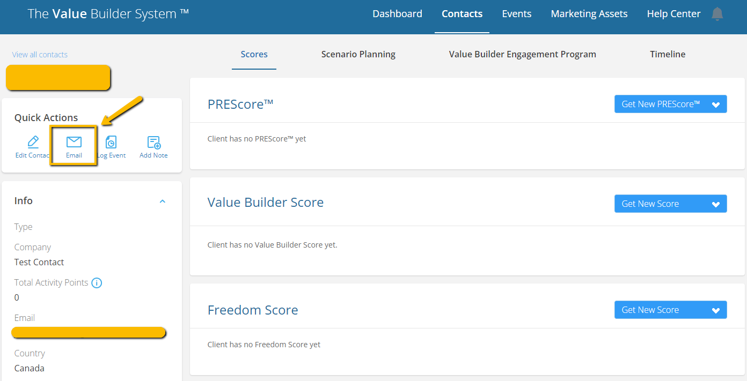The image size is (747, 381).
Task: Click 'Client has no Value Builder Score yet.' text
Action: 272,245
